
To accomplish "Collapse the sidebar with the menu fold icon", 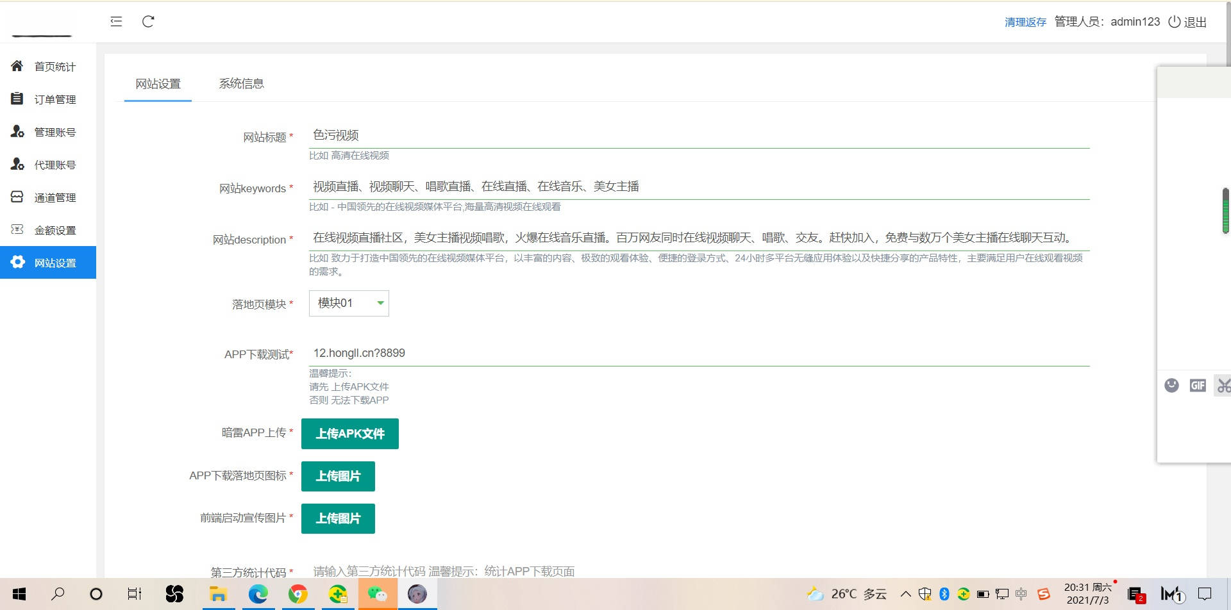I will [x=116, y=22].
